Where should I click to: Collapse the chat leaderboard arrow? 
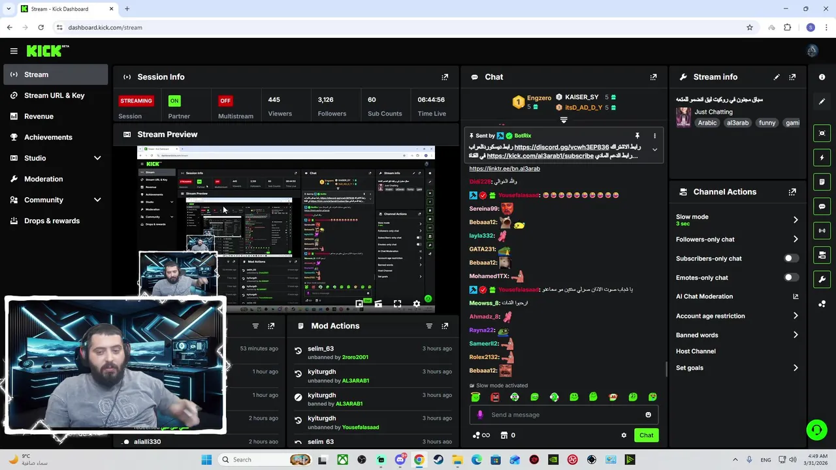(x=564, y=120)
